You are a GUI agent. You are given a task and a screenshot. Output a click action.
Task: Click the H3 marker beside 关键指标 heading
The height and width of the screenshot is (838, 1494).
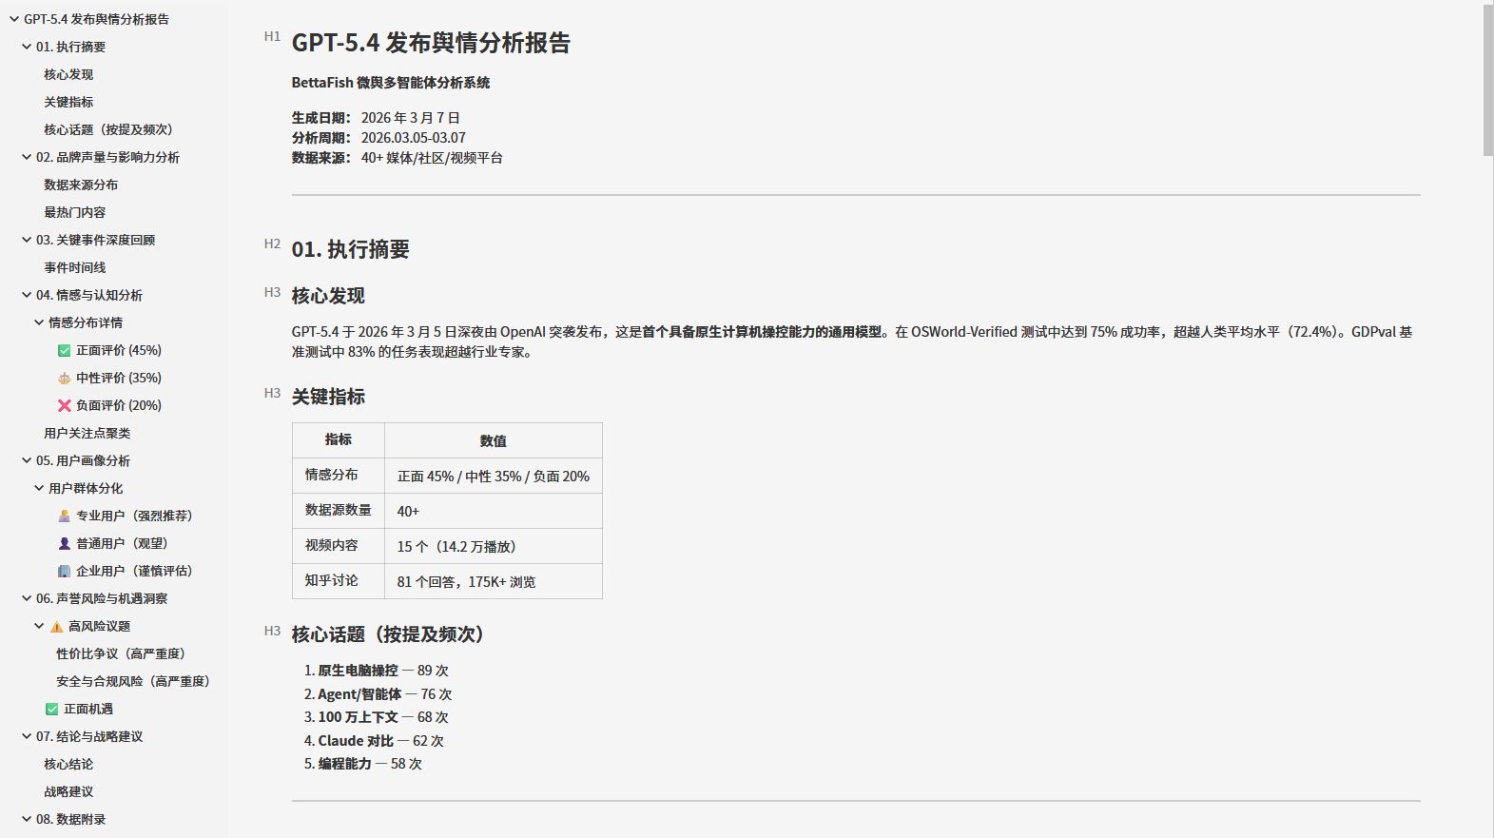[x=272, y=394]
